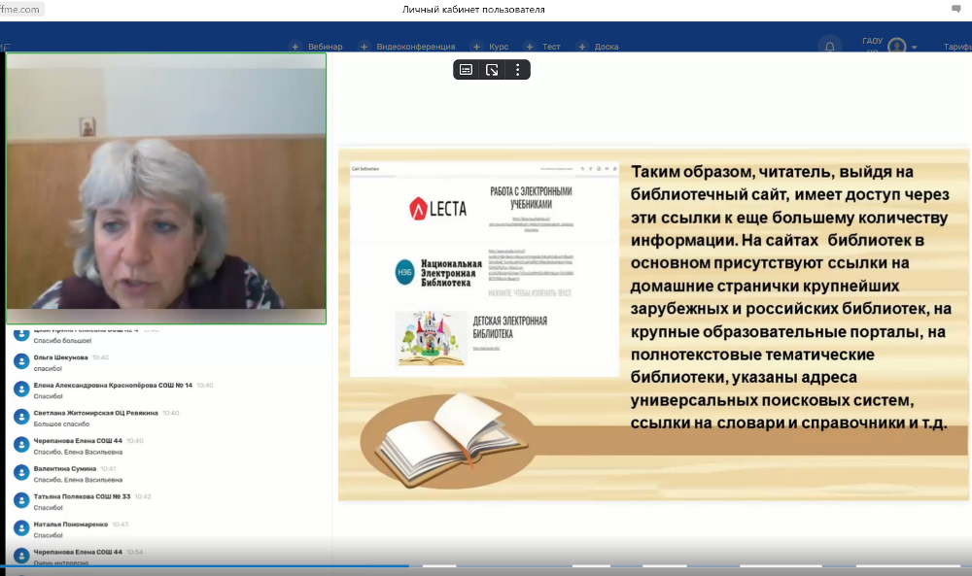Viewport: 972px width, 576px height.
Task: Open the Тарифы menu item
Action: [x=957, y=47]
